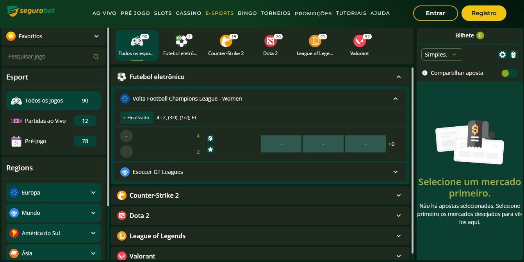Expand the América do Sul region
The image size is (524, 262).
(x=93, y=233)
